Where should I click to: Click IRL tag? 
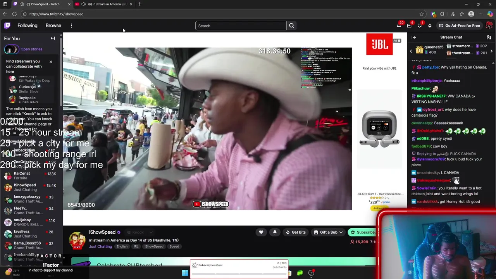coord(136,246)
